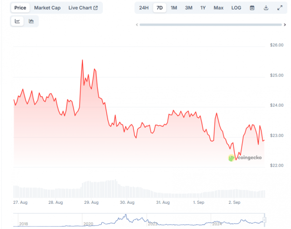Download the chart data
The width and height of the screenshot is (291, 229).
[x=266, y=8]
